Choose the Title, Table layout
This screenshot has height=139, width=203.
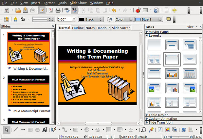[190, 74]
